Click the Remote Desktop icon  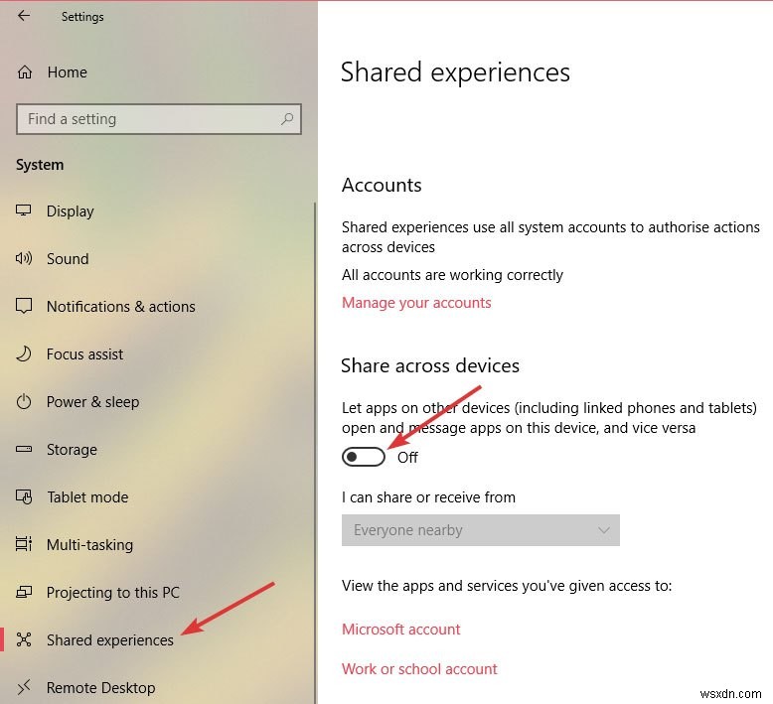[24, 687]
